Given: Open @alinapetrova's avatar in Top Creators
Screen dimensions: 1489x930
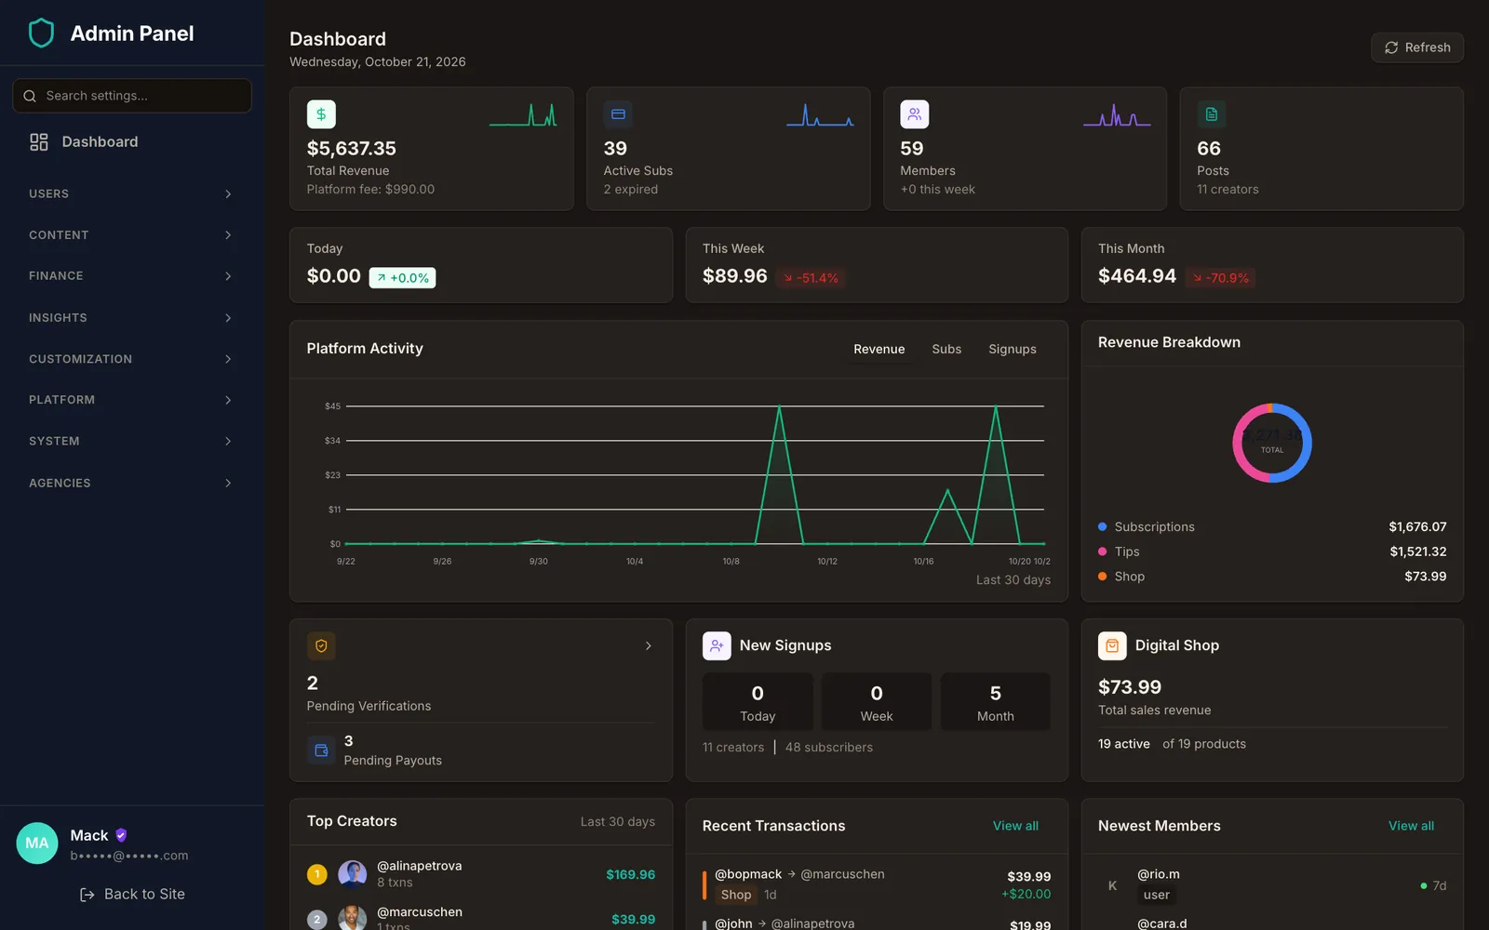Looking at the screenshot, I should (x=352, y=874).
